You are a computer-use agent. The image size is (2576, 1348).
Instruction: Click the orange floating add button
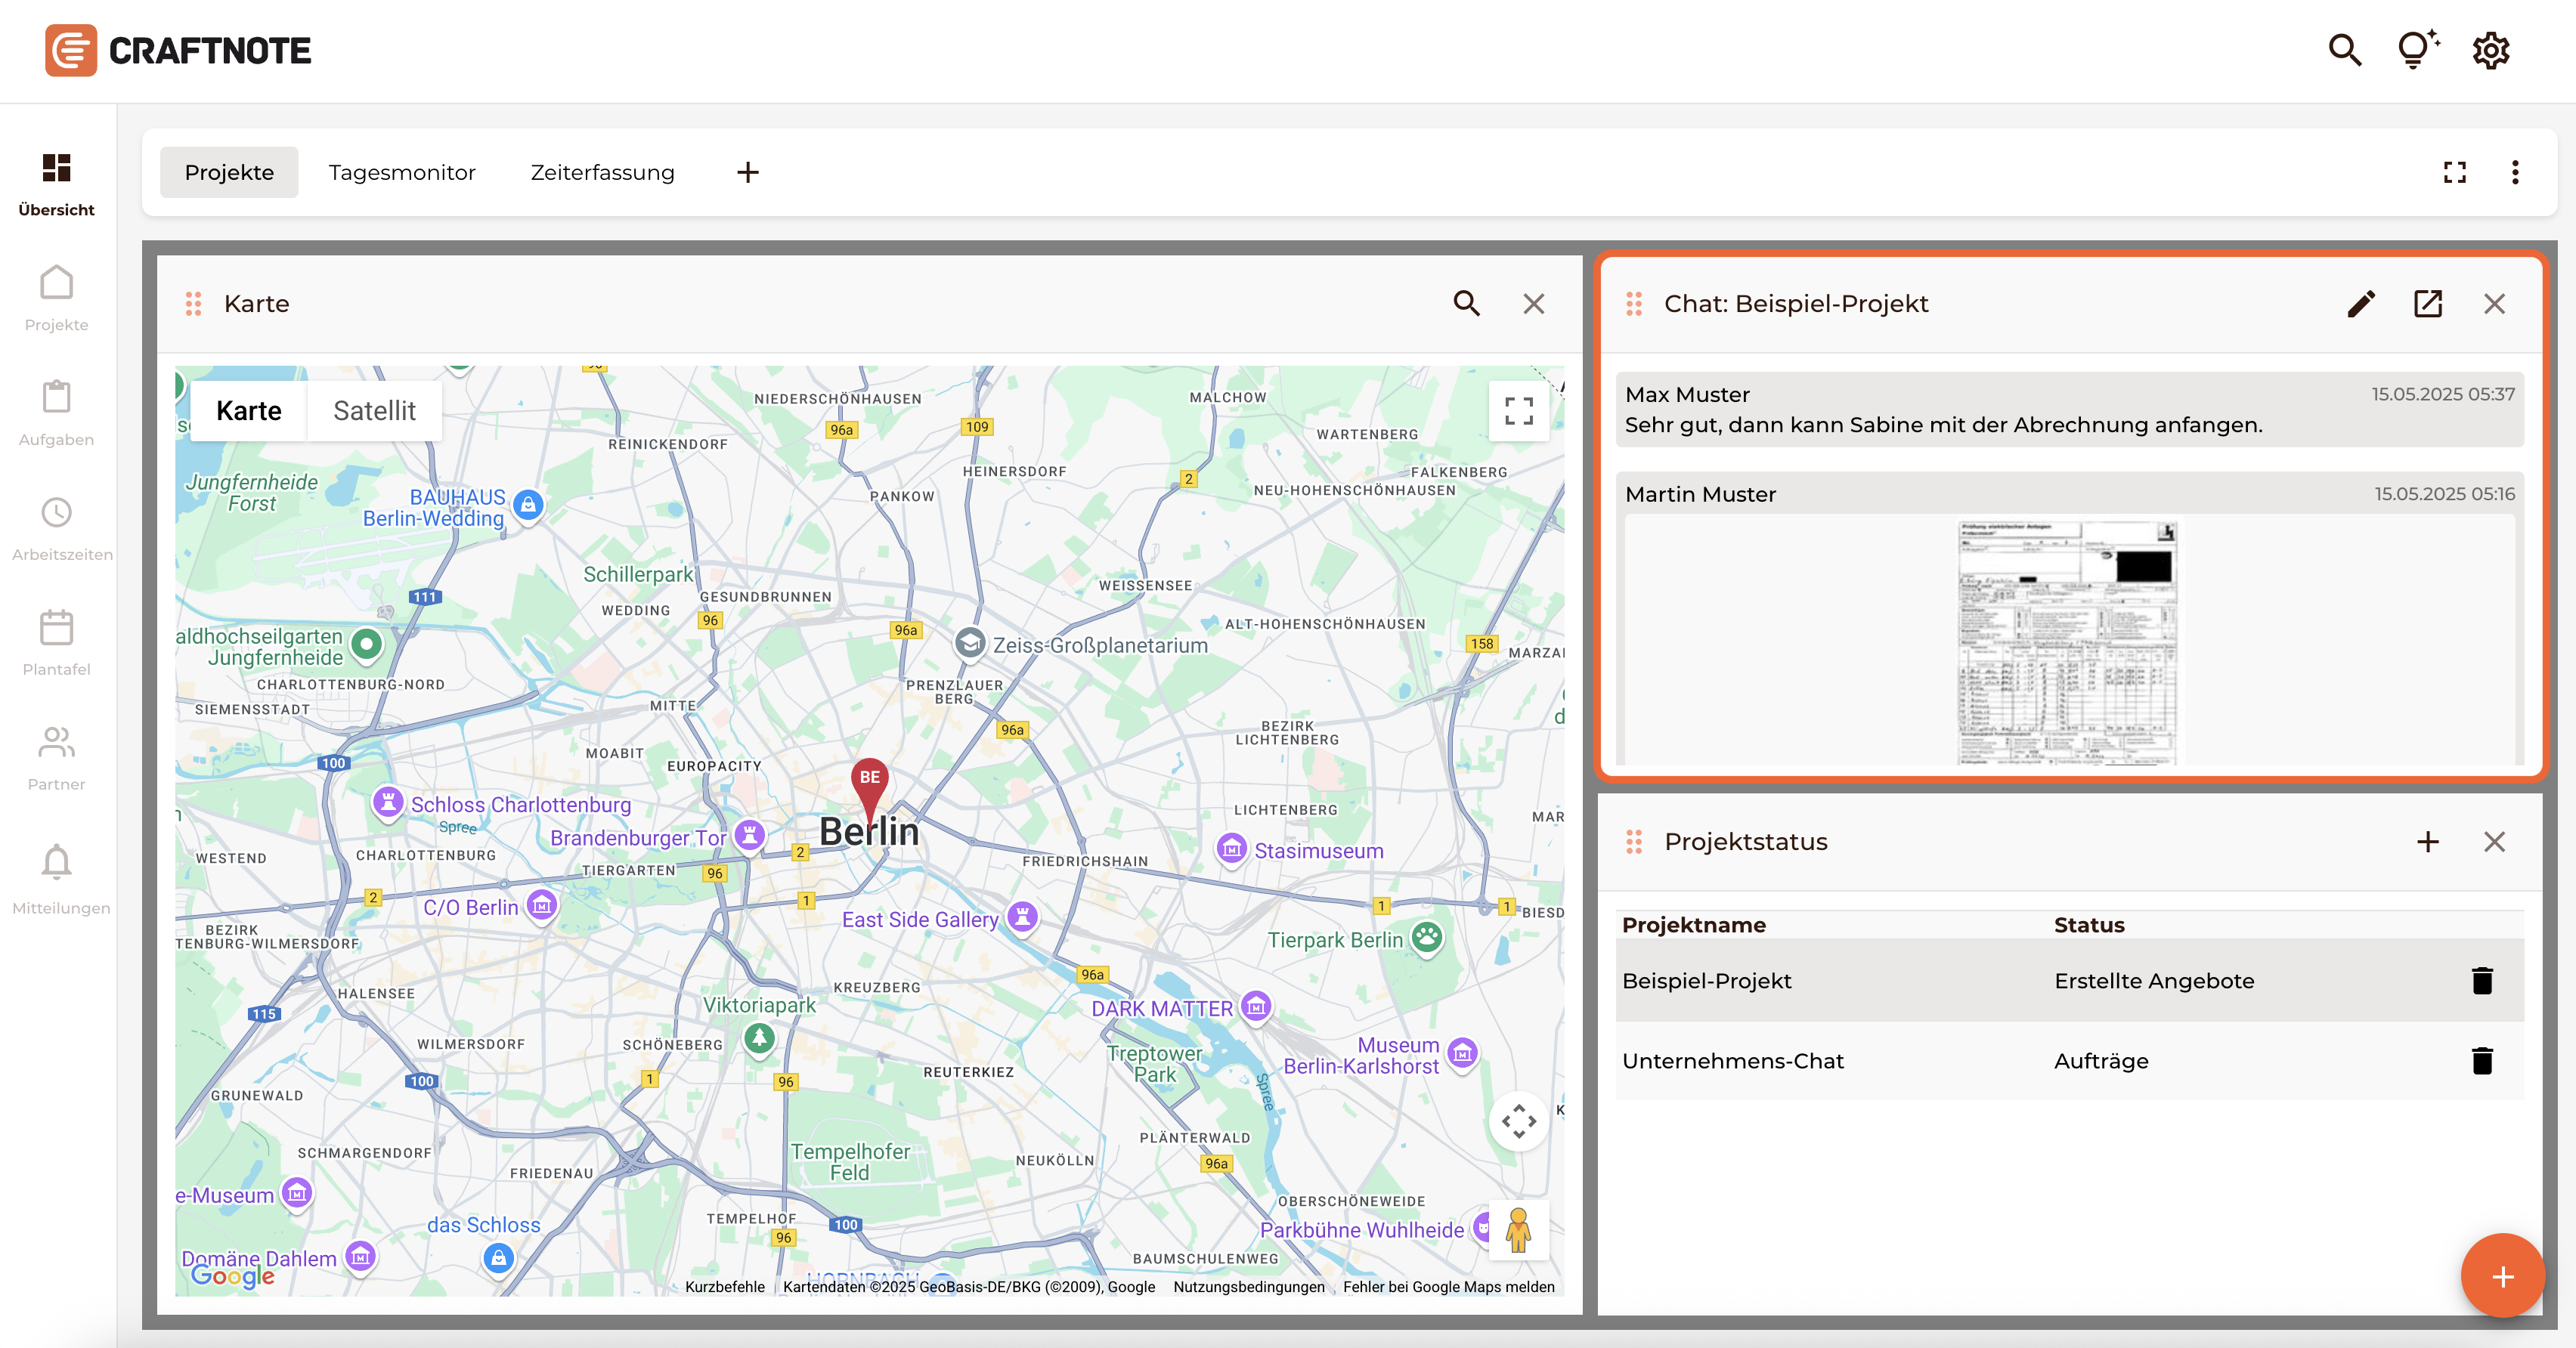point(2502,1276)
